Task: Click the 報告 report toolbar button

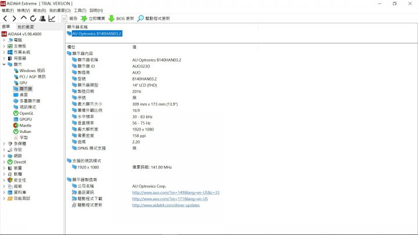Action: click(x=69, y=19)
